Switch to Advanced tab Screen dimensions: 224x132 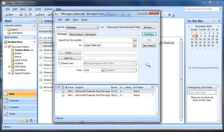tap(90, 34)
